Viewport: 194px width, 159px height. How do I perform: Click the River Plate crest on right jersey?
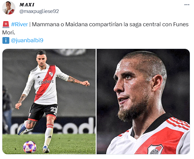155,149
